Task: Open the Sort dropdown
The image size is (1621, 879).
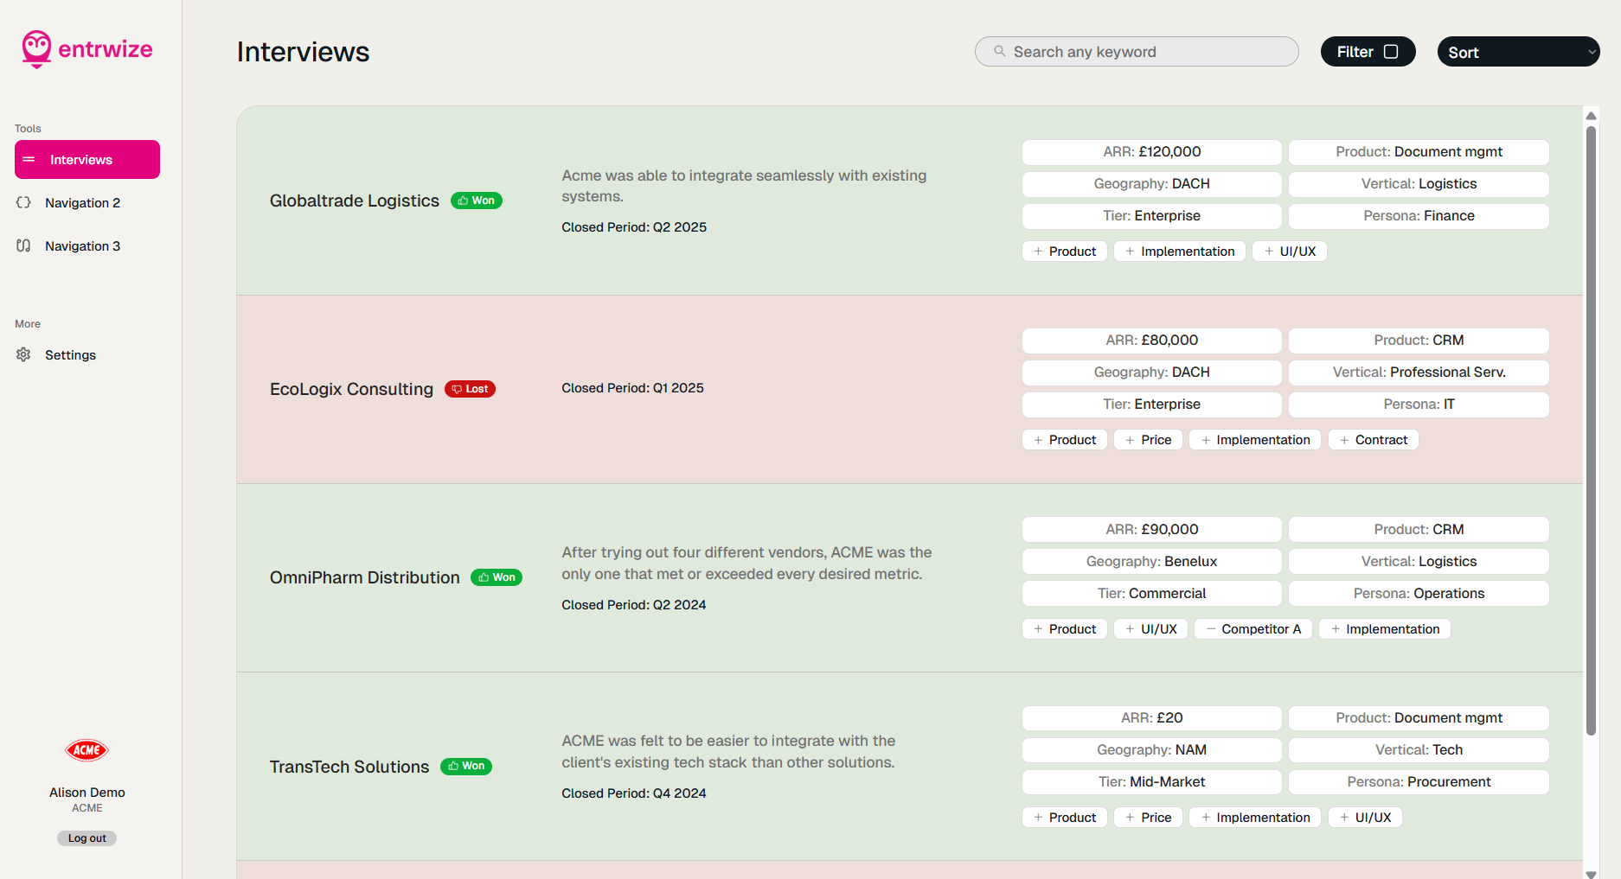Action: [1518, 52]
